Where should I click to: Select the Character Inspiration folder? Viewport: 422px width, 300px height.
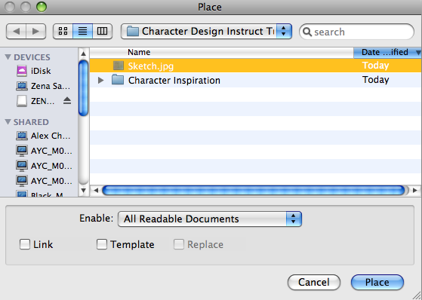256,80
